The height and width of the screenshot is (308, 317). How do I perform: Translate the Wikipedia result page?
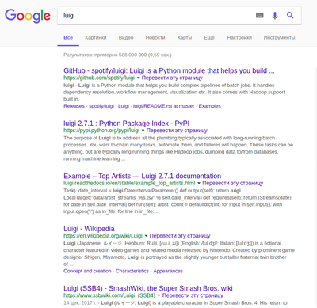pyautogui.click(x=180, y=236)
